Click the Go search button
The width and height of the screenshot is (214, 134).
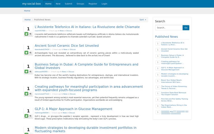(186, 28)
